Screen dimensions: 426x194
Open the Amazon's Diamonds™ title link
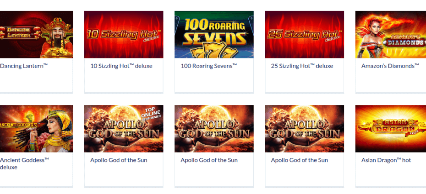pyautogui.click(x=390, y=66)
